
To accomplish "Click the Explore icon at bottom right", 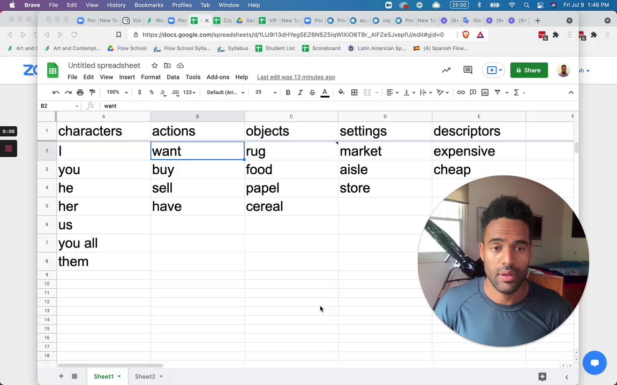I will point(542,376).
